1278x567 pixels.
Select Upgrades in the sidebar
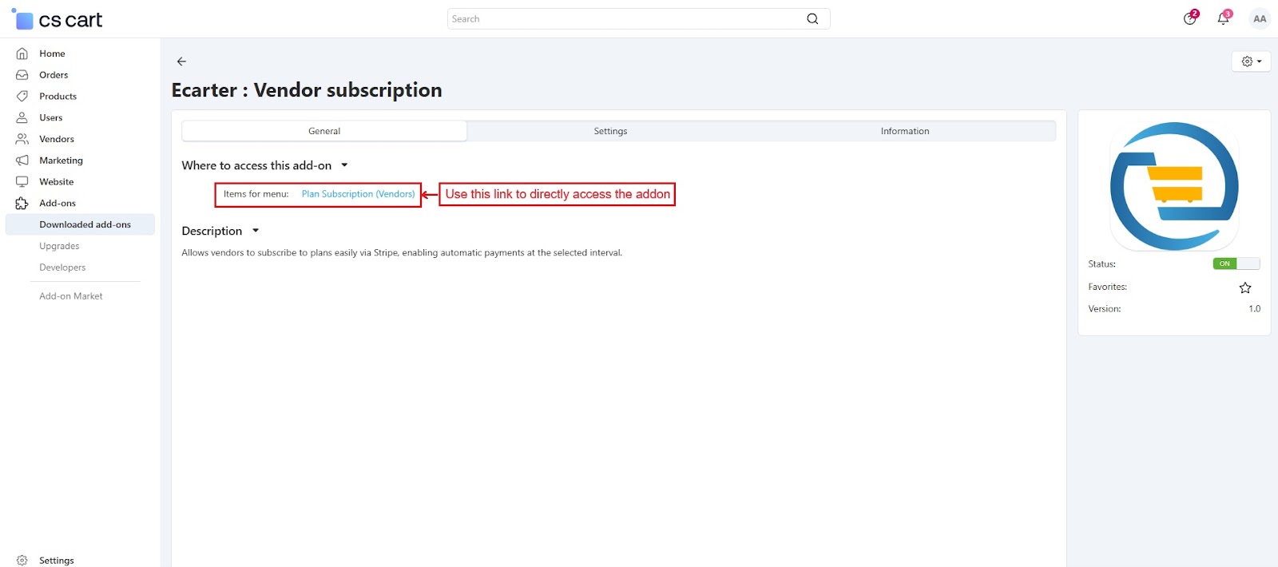59,246
